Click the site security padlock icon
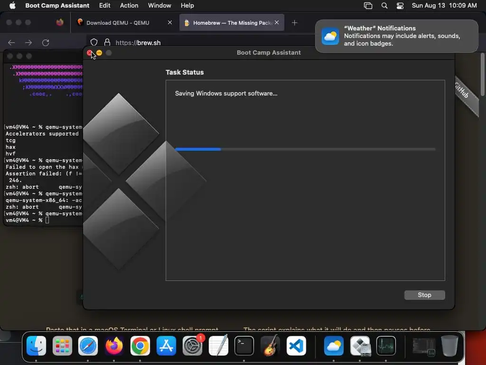 107,42
